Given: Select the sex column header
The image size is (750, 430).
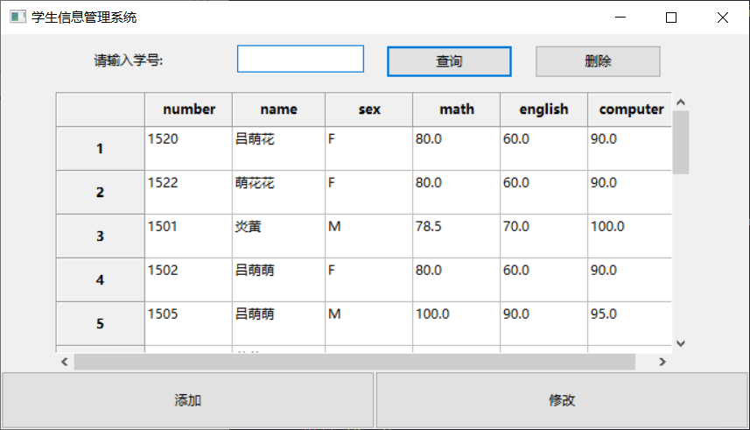Looking at the screenshot, I should click(368, 109).
